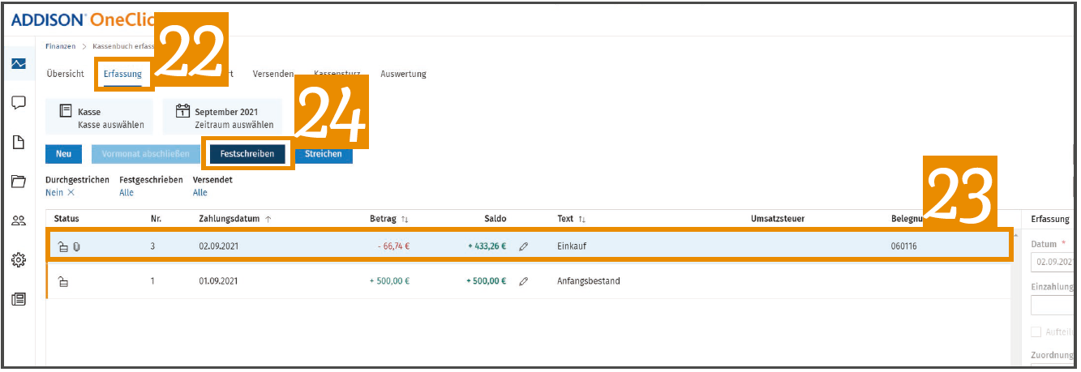Select the date 01.09.2021 cell
1081x372 pixels.
[x=219, y=281]
